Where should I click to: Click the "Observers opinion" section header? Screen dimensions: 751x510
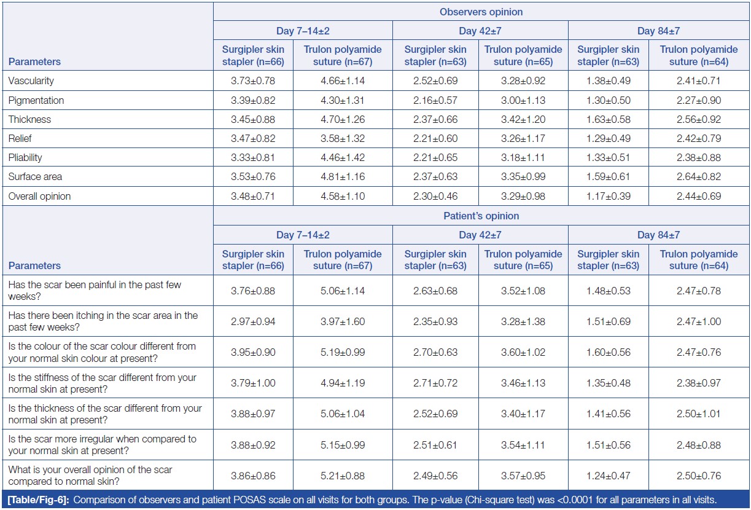tap(481, 12)
